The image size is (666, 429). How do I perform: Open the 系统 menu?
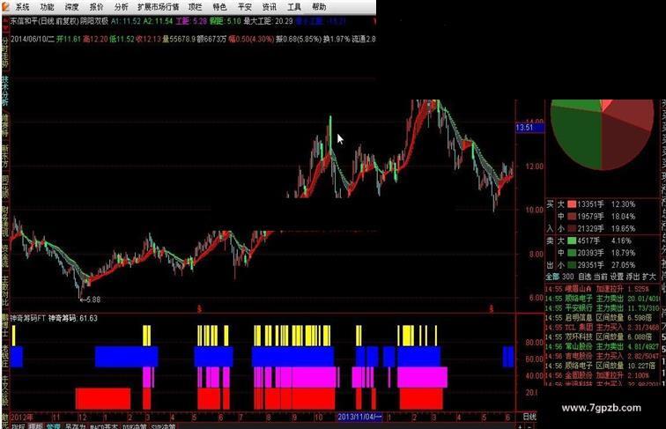pos(22,7)
